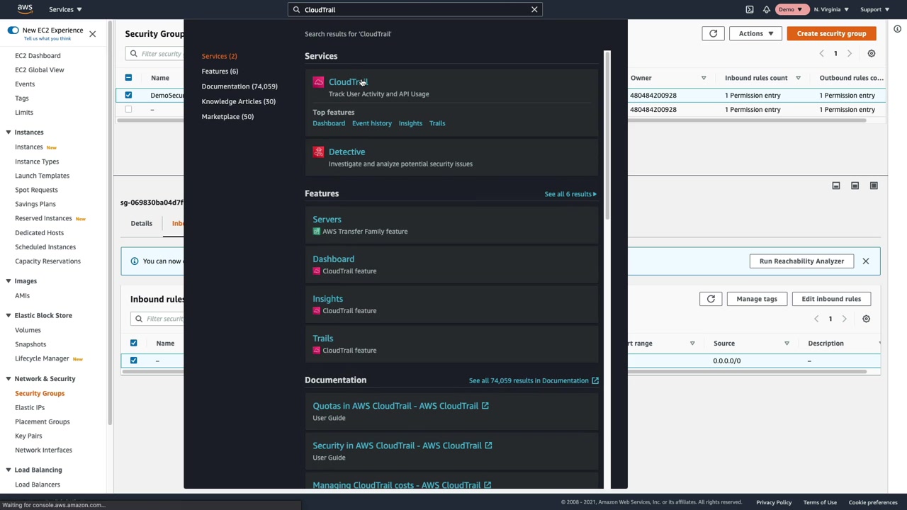Clear the CloudTrail search text with X
This screenshot has width=907, height=510.
[x=534, y=9]
